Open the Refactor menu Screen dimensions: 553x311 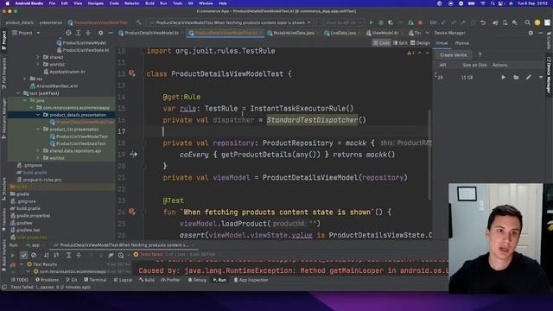pos(132,3)
